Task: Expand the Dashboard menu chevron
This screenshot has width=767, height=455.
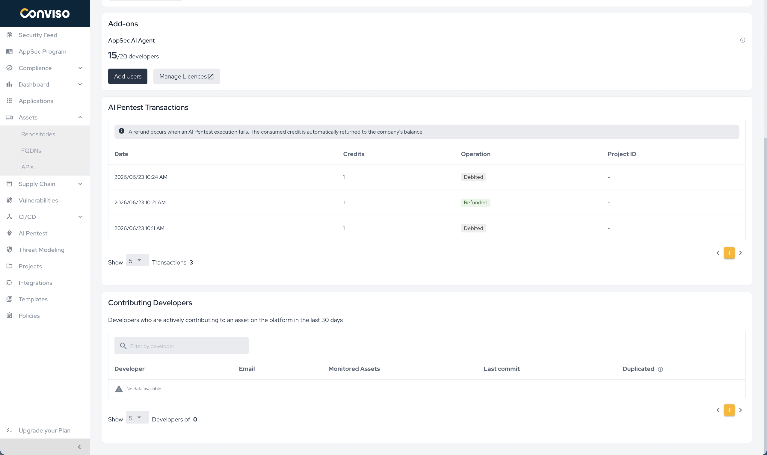Action: [80, 85]
